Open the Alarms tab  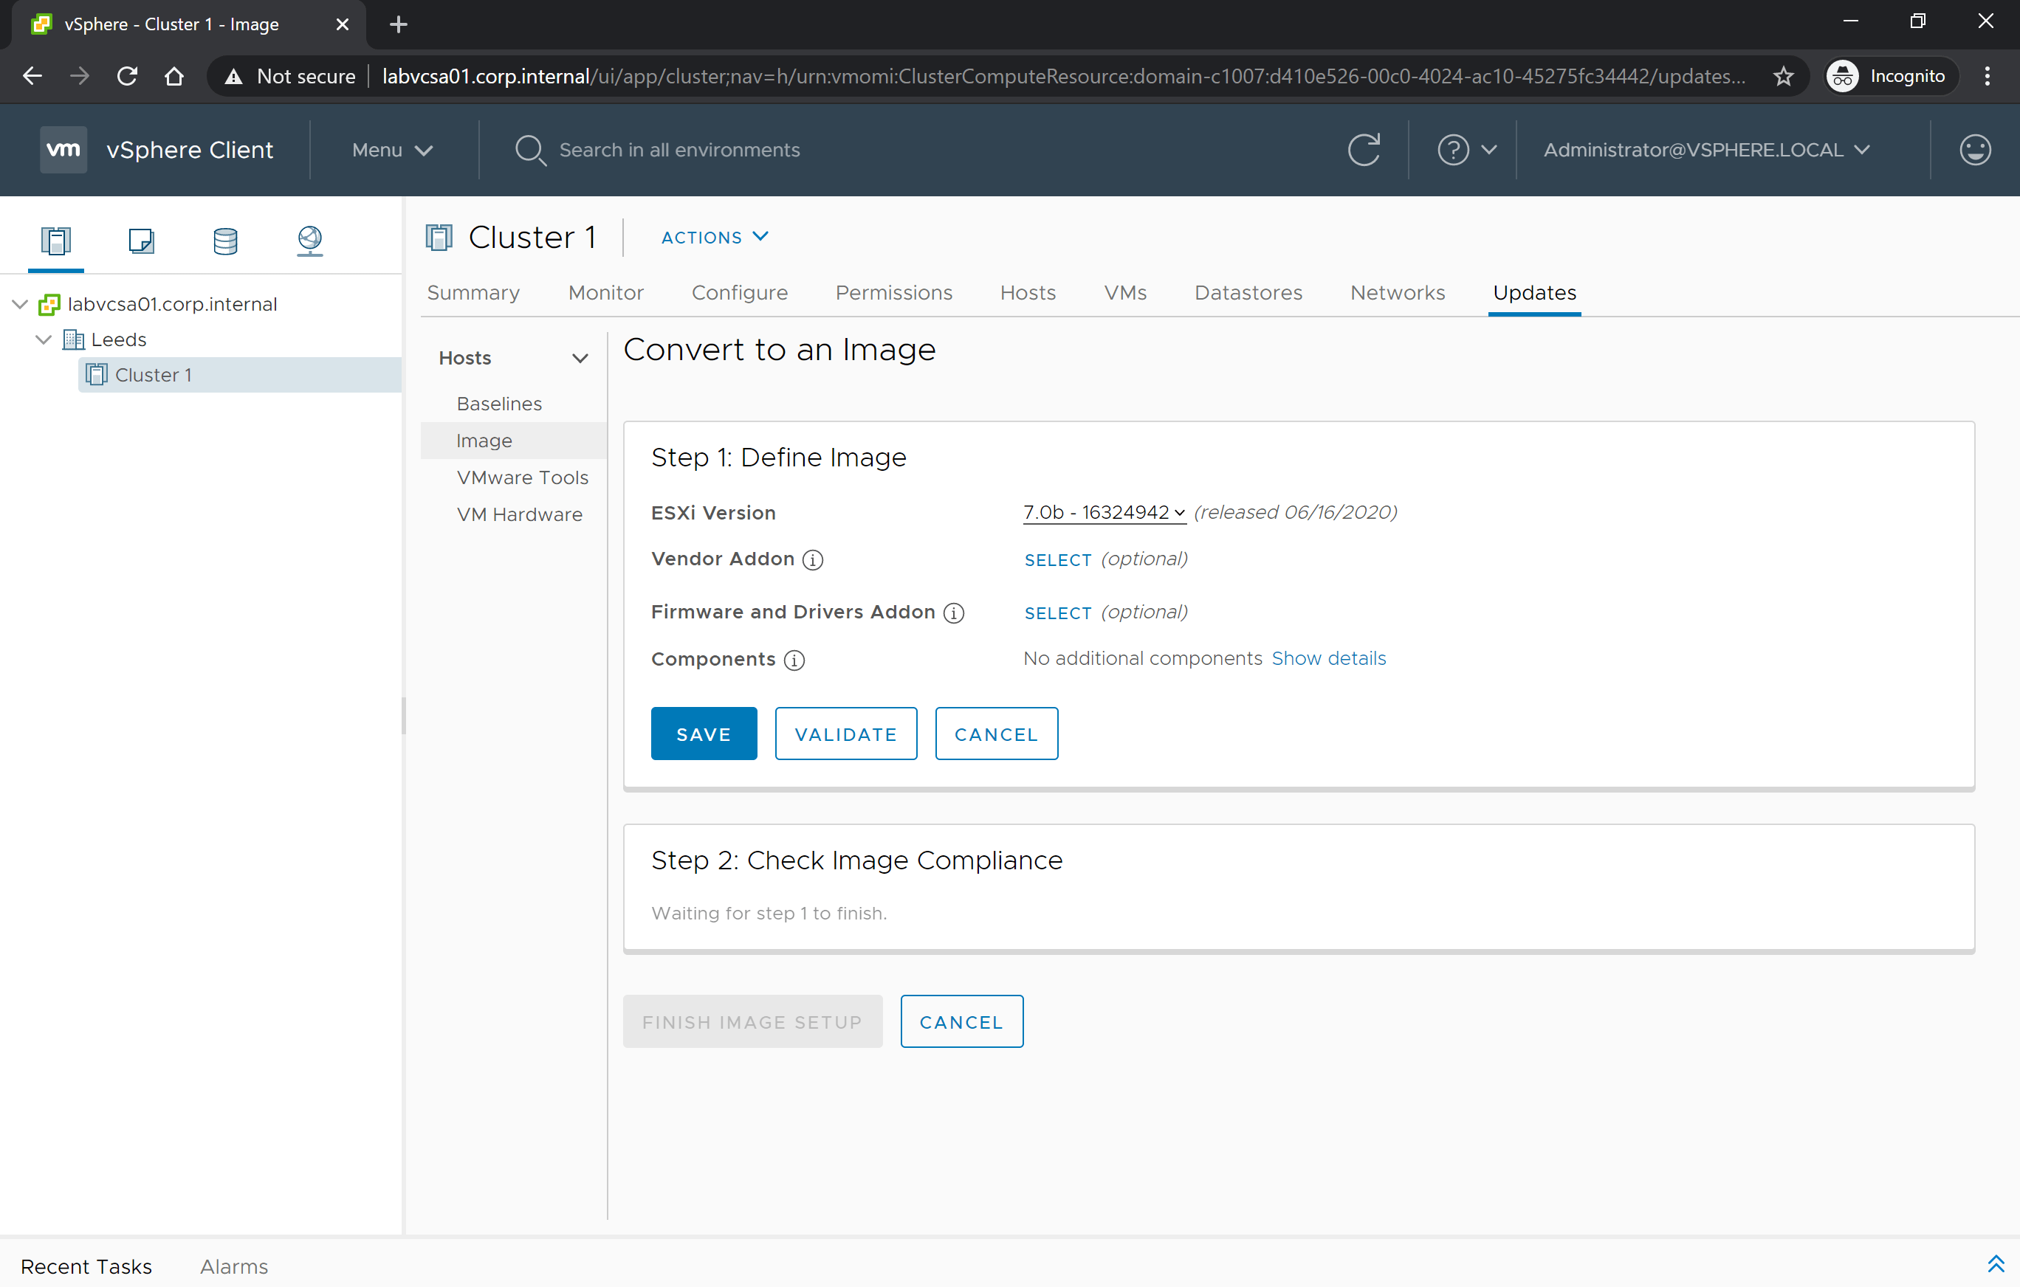pos(234,1266)
